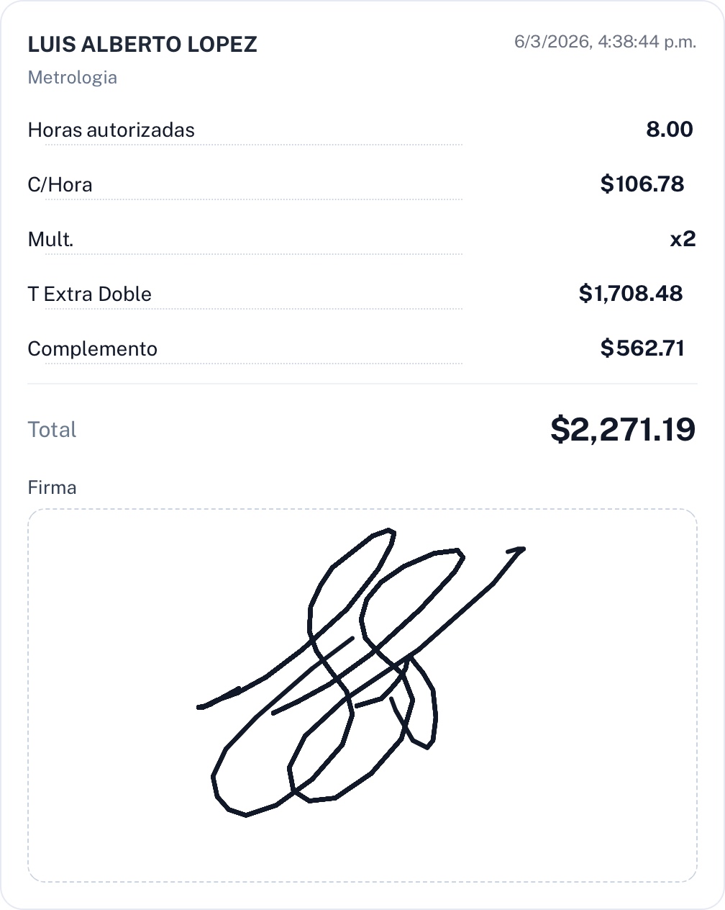Click the 8.00 authorized hours value

point(669,130)
